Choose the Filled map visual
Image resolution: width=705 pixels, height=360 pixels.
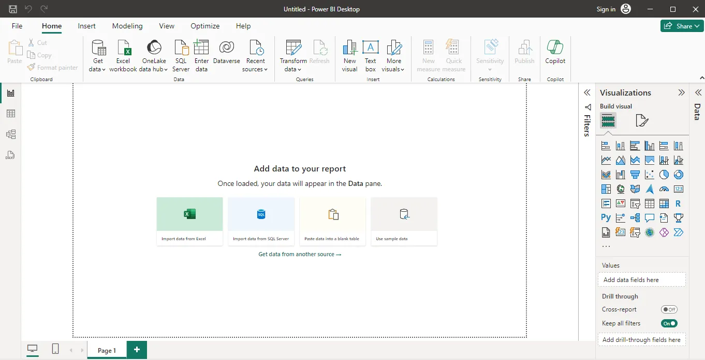pyautogui.click(x=635, y=190)
